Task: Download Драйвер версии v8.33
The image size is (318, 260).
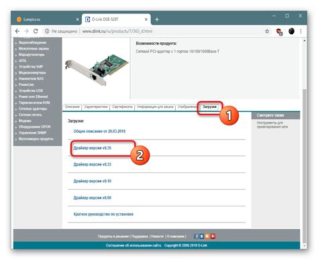Action: (x=92, y=164)
